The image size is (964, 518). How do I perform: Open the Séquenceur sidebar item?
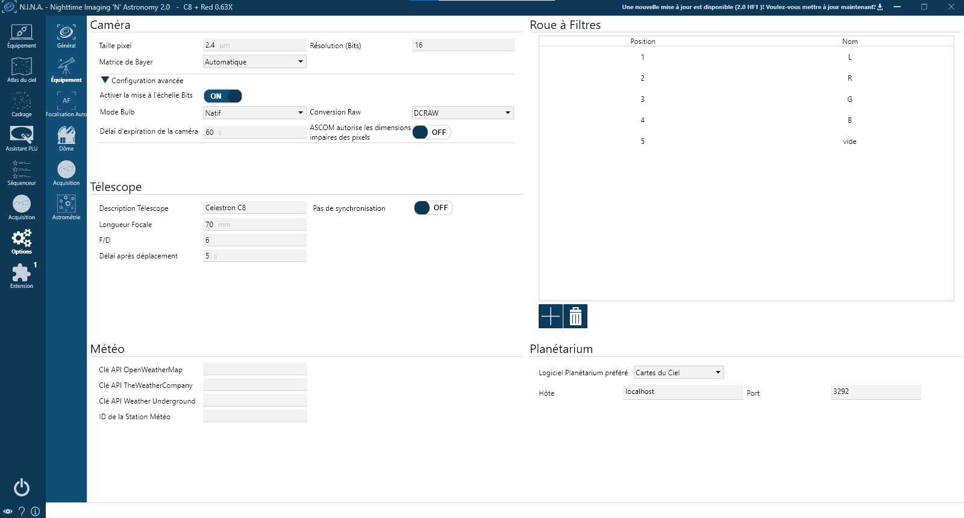point(22,173)
